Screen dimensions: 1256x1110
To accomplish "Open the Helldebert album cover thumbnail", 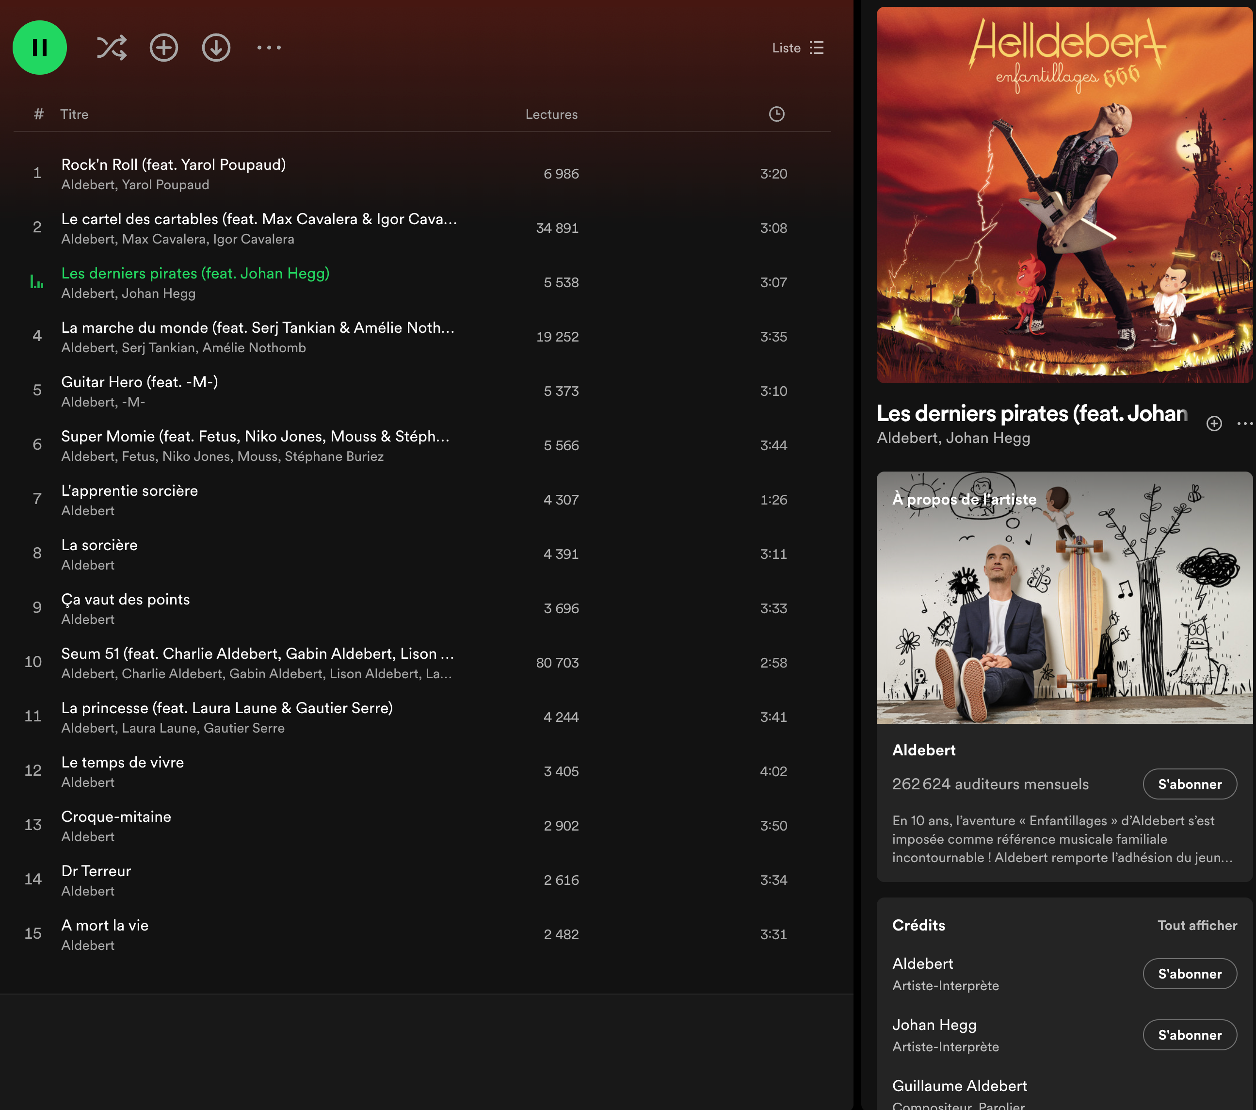I will point(1064,195).
